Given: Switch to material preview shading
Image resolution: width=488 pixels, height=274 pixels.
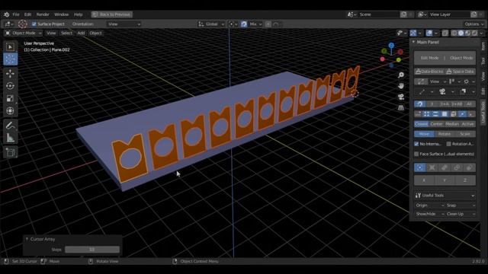Looking at the screenshot, I should 467,33.
